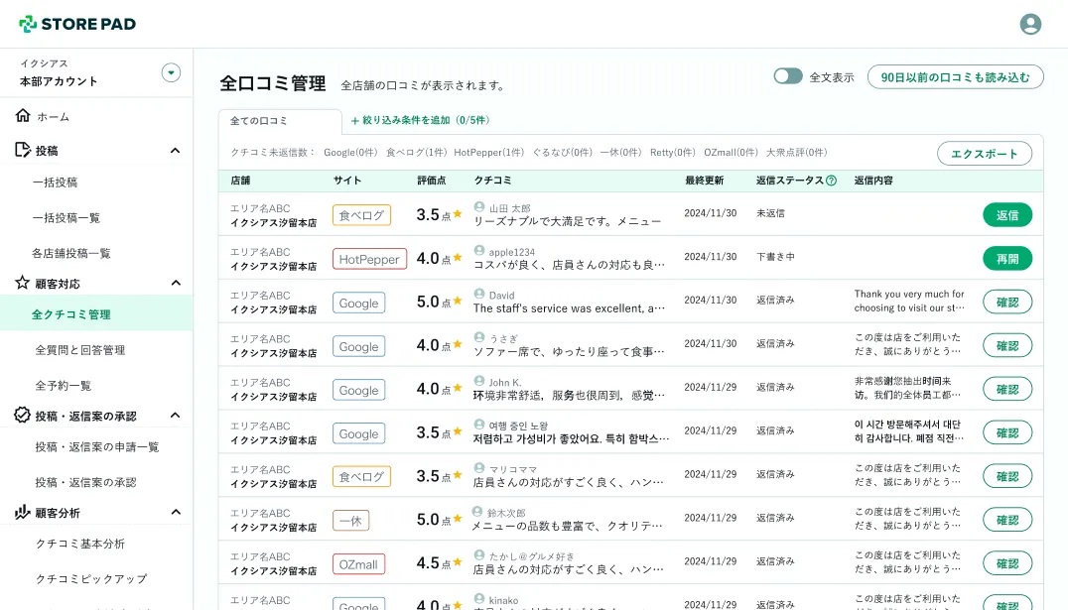The image size is (1068, 610).
Task: Open 一括投稿 in the sidebar
Action: [x=56, y=183]
